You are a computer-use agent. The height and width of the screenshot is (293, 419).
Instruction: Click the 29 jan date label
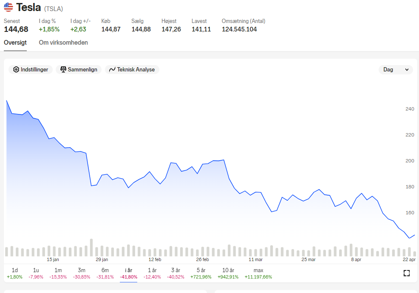click(102, 259)
